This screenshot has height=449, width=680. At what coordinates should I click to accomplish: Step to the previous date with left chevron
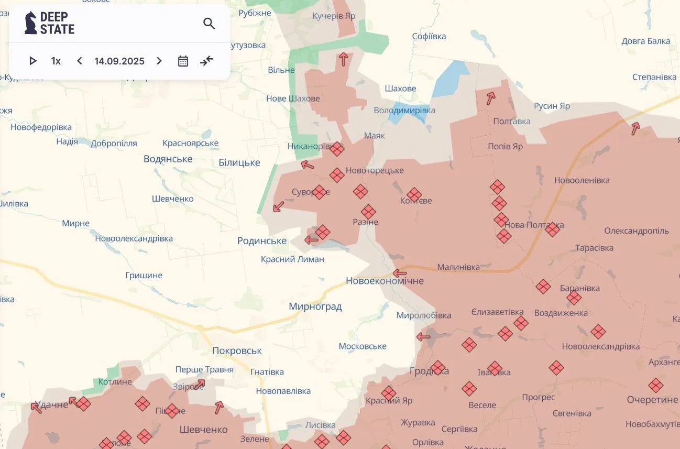coord(79,61)
